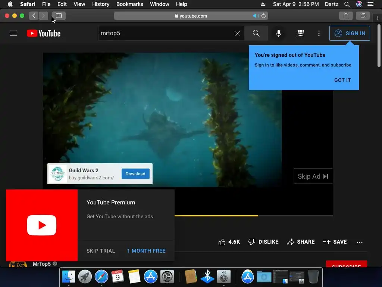This screenshot has height=287, width=382.
Task: Open the Window menu
Action: pos(160,4)
